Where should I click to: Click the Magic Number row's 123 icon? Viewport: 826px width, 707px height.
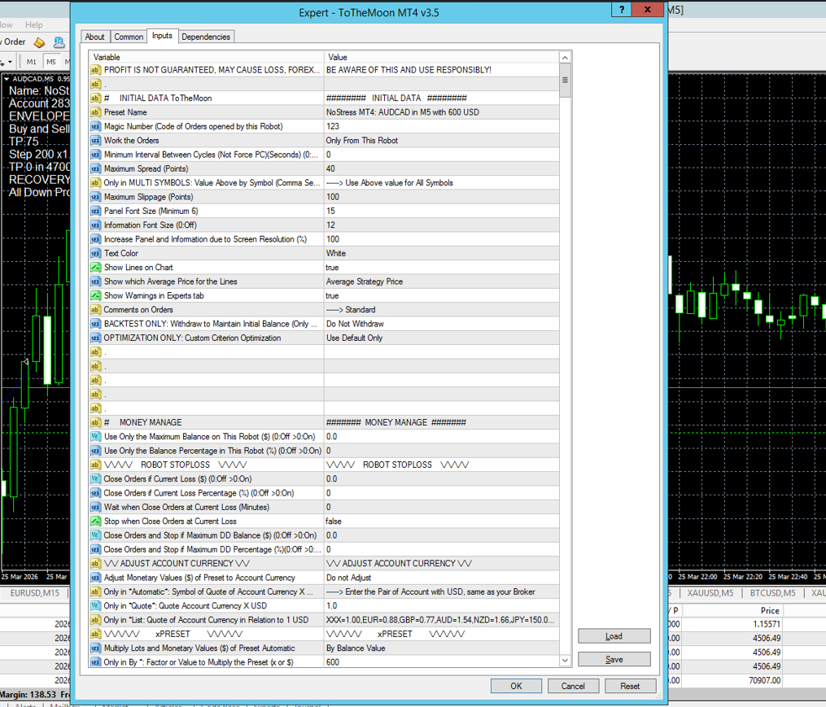(x=95, y=126)
